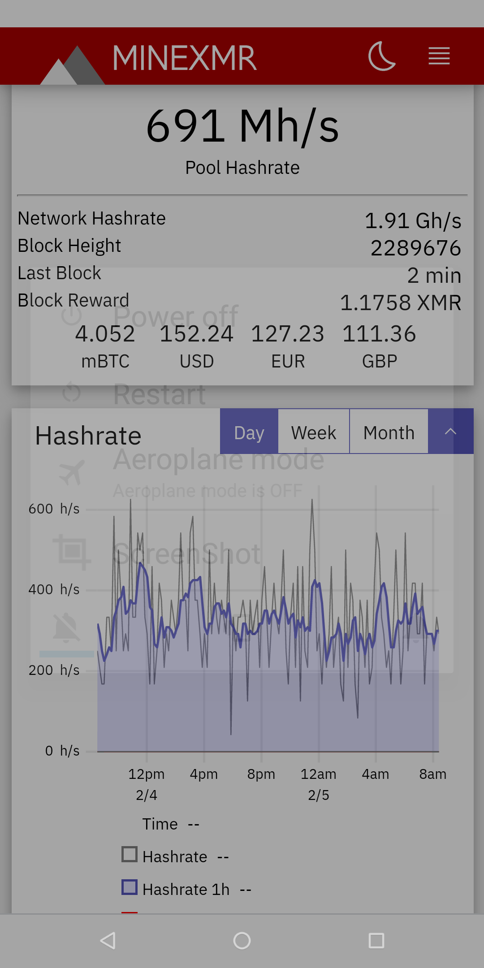Click the 12am chart time marker
The image size is (484, 968).
click(x=318, y=774)
